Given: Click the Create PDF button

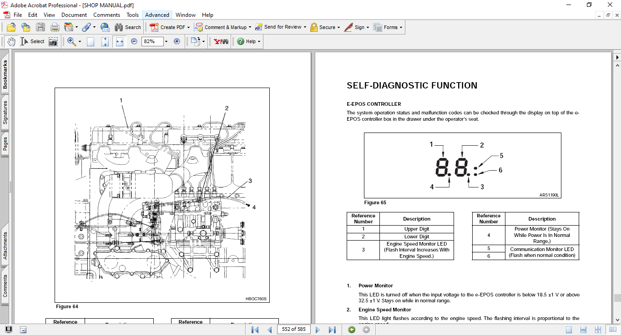Looking at the screenshot, I should 167,27.
